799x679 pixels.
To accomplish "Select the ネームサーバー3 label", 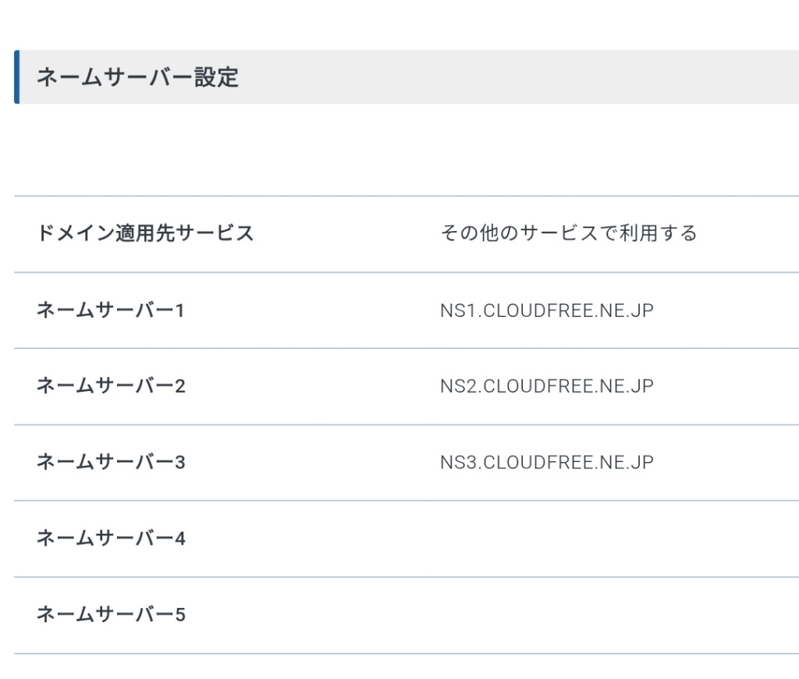I will pos(111,462).
